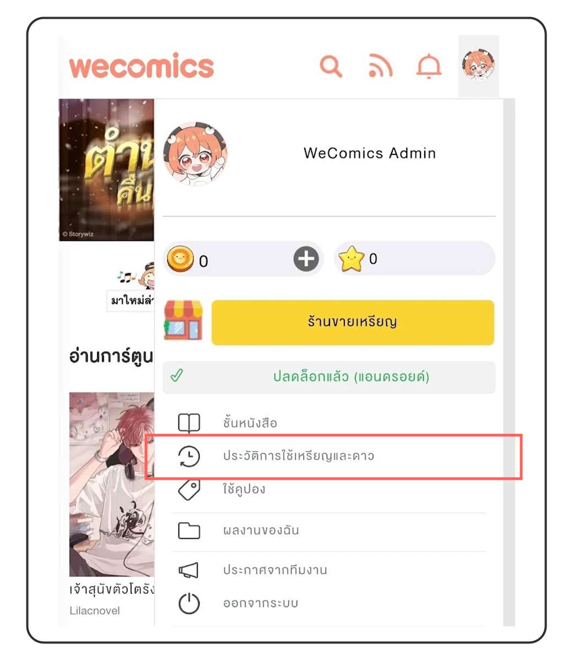
Task: Open the Lilacnovel comic cover thumbnail
Action: (x=112, y=485)
